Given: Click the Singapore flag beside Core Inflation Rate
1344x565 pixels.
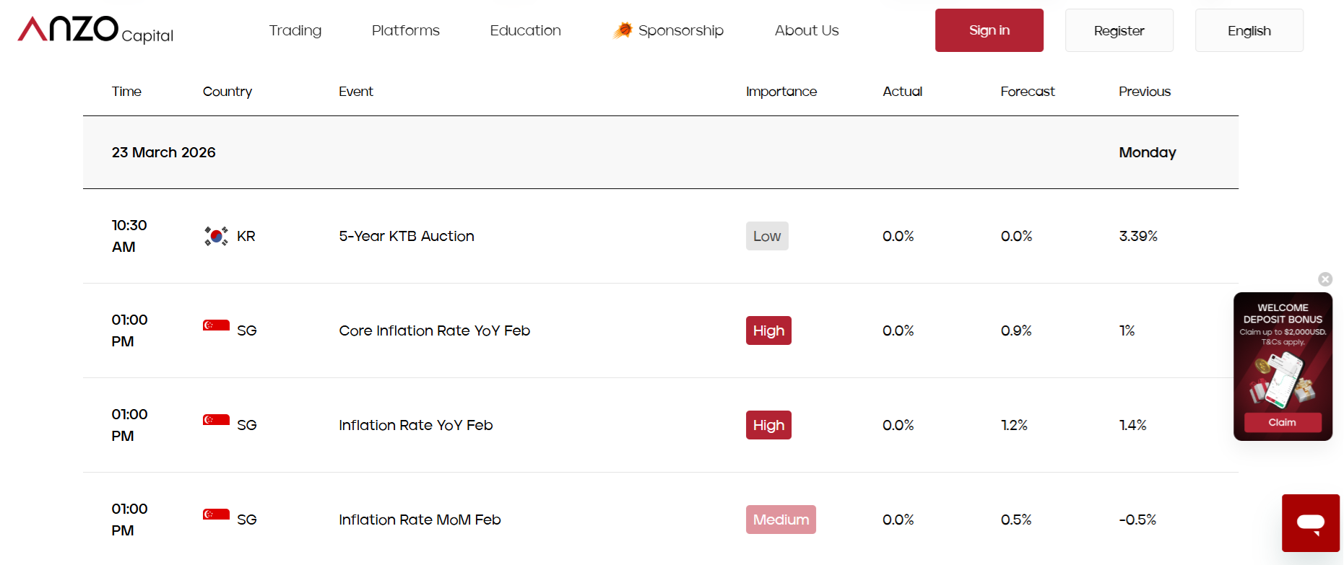Looking at the screenshot, I should pyautogui.click(x=216, y=325).
